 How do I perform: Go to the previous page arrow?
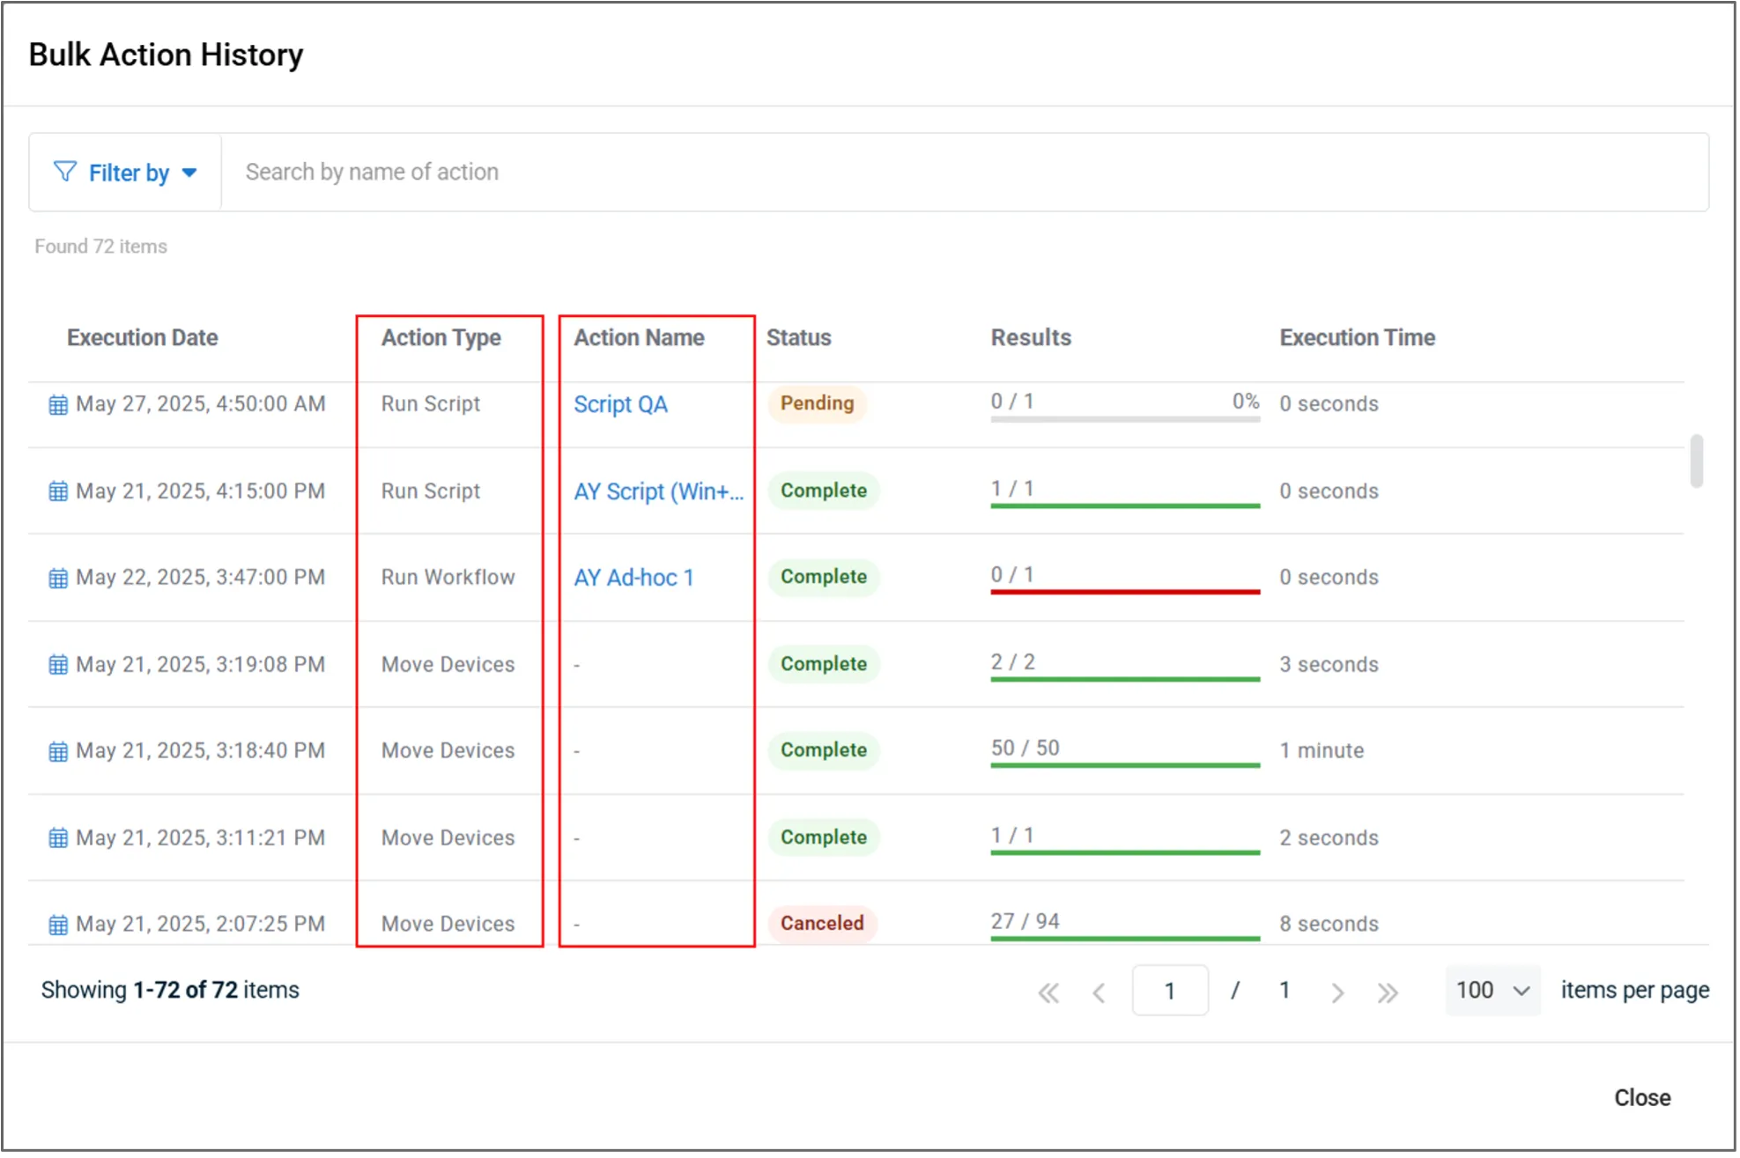point(1099,992)
